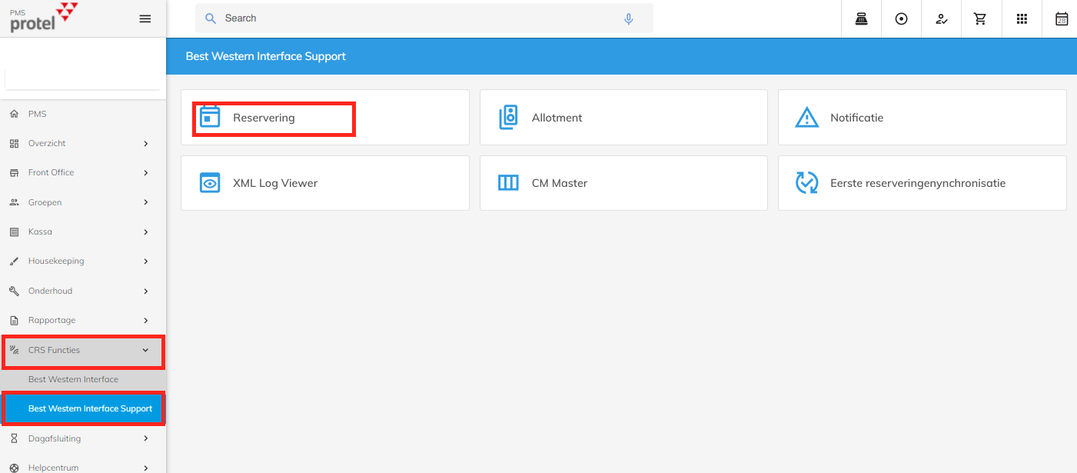
Task: Click the empty field under the logo
Action: click(x=83, y=79)
